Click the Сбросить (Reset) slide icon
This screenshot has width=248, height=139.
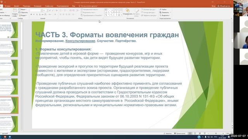point(19,12)
